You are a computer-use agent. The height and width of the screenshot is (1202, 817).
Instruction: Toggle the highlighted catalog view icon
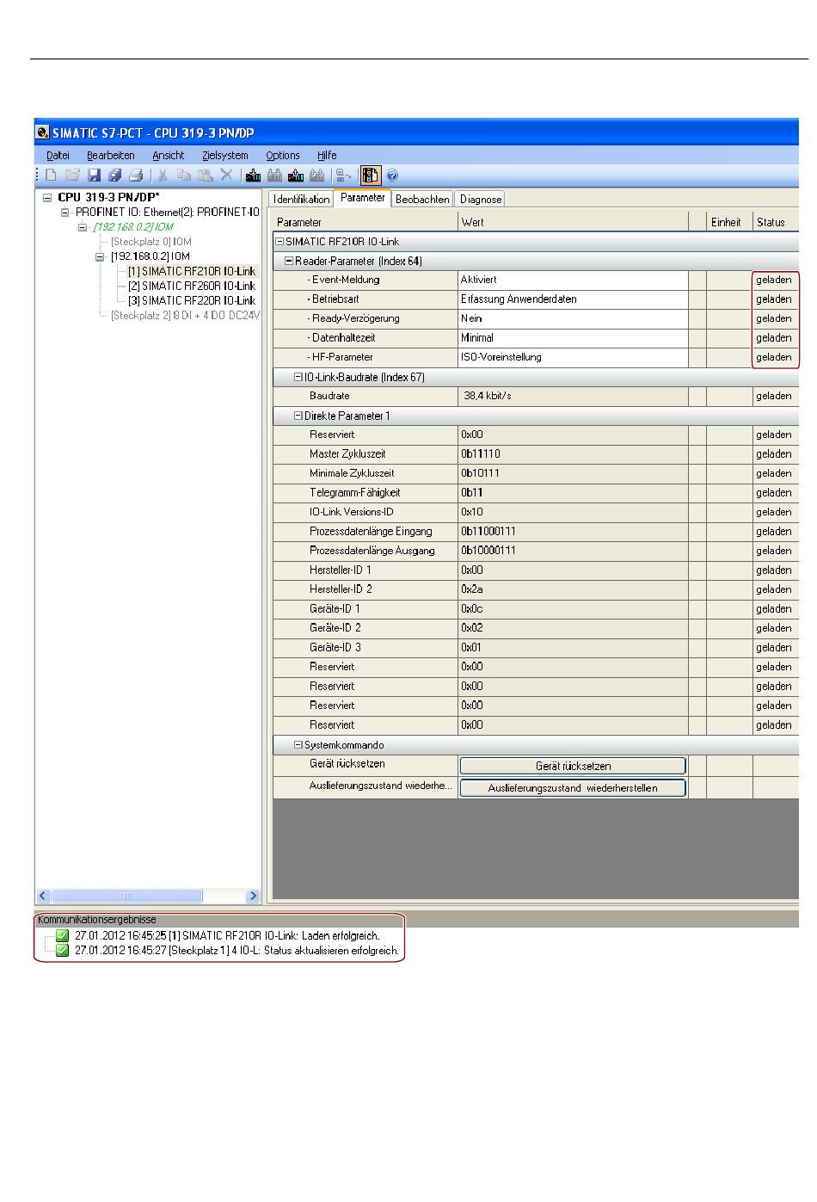point(370,176)
